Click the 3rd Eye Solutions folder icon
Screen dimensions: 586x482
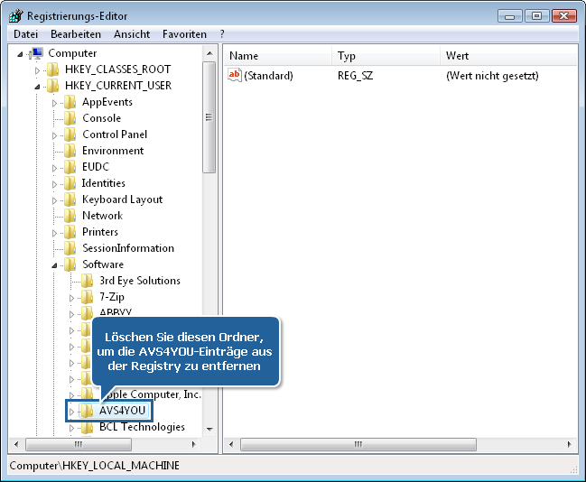click(87, 281)
